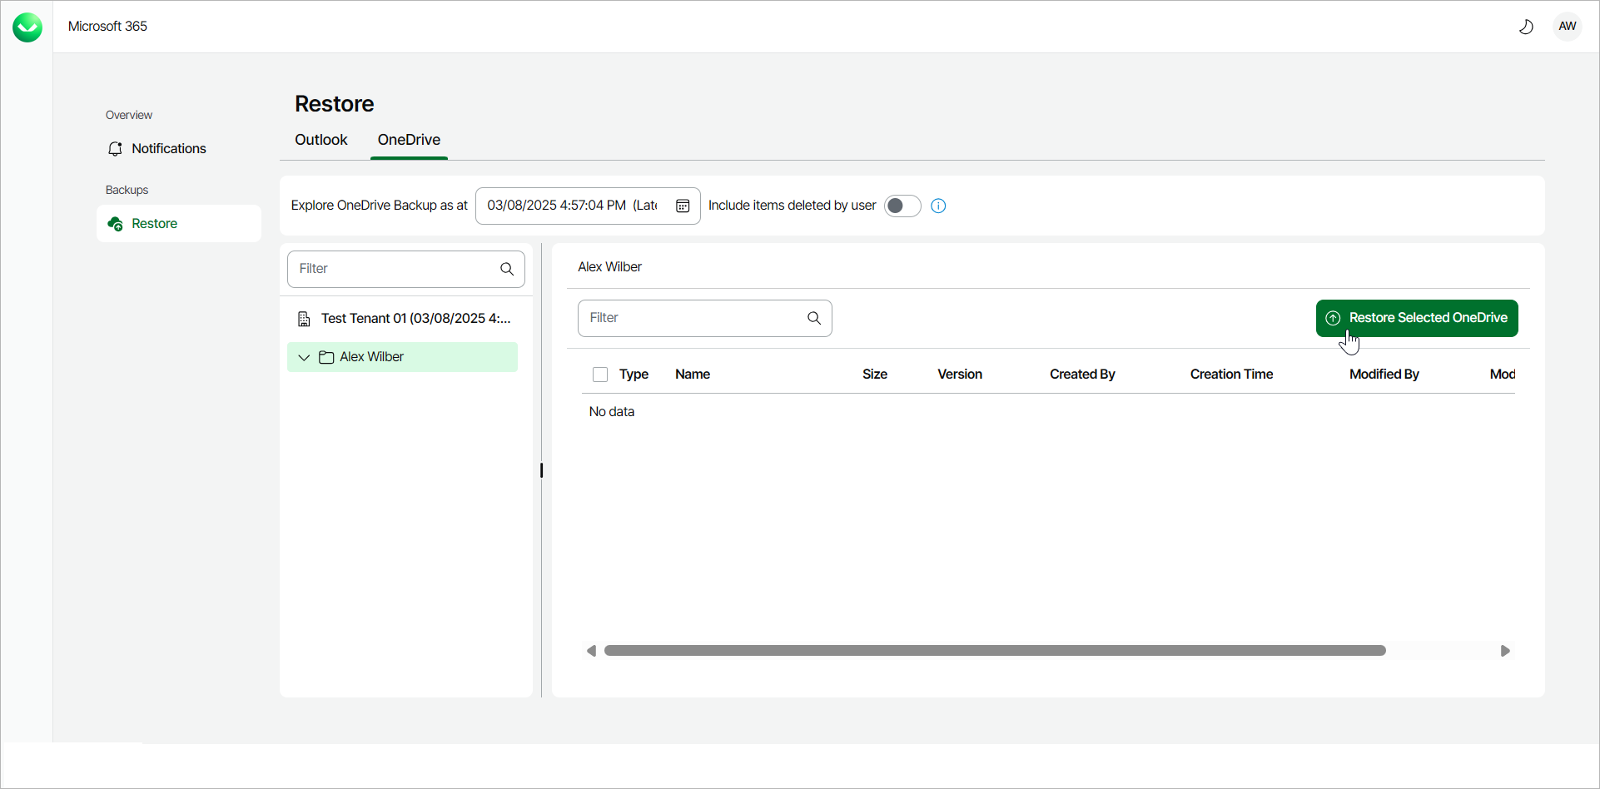Switch to the OneDrive tab
This screenshot has height=789, width=1600.
[x=408, y=140]
